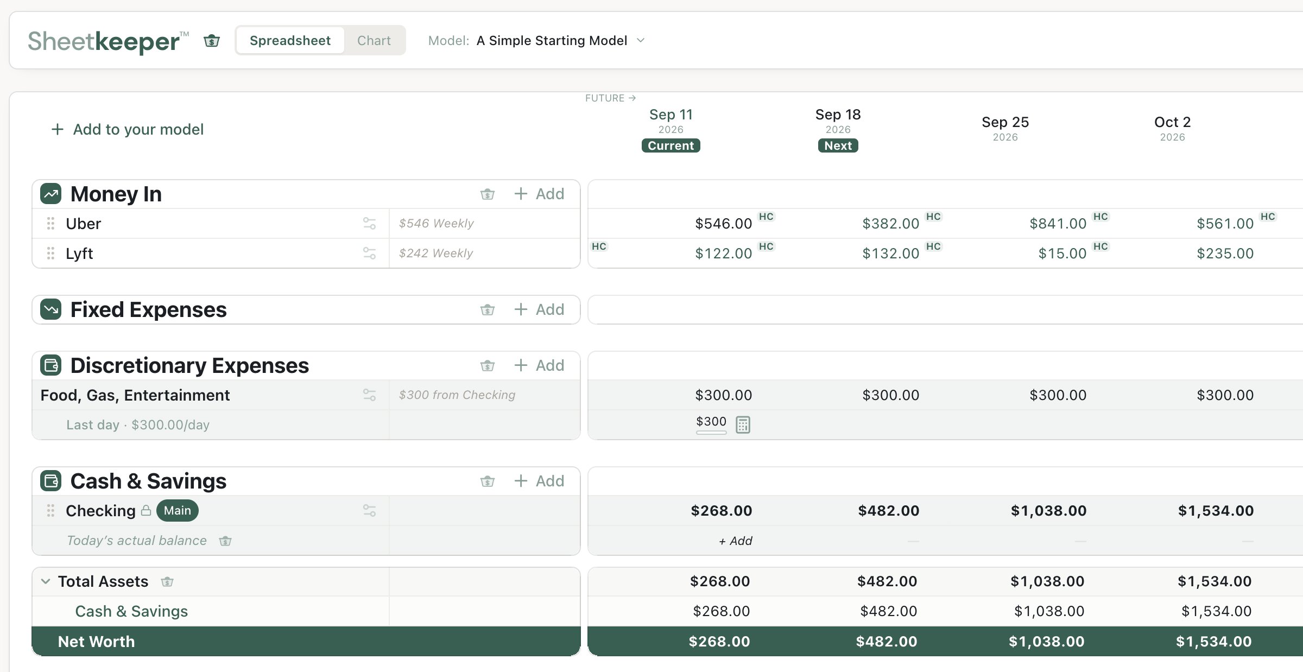Click the Discretionary Expenses section icon
The width and height of the screenshot is (1303, 672).
pos(51,365)
